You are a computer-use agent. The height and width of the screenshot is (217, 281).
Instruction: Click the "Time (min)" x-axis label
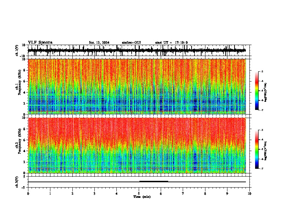click(x=142, y=197)
